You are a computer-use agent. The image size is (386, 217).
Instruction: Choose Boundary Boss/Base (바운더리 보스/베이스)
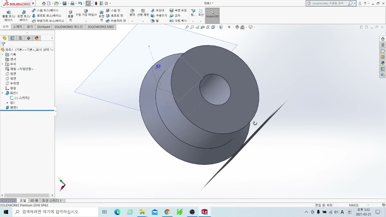coord(48,21)
